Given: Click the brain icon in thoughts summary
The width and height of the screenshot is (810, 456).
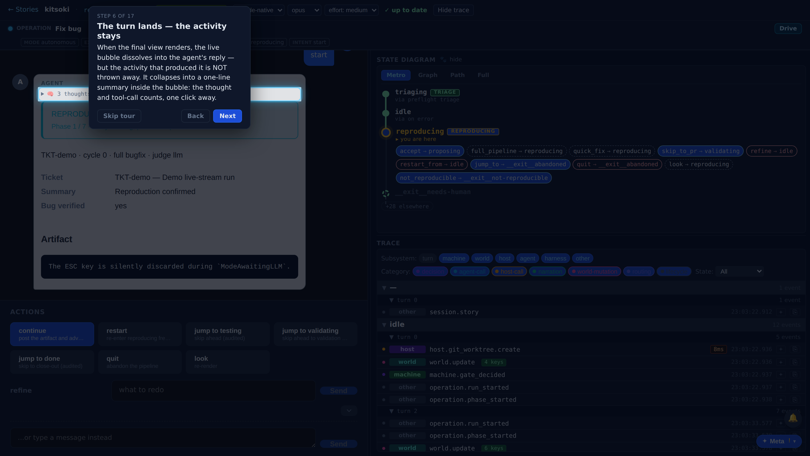Looking at the screenshot, I should (50, 94).
